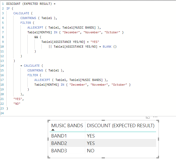Click COUNTROWS on line 4
Viewport: 176px width, 160px height.
pyautogui.click(x=28, y=18)
